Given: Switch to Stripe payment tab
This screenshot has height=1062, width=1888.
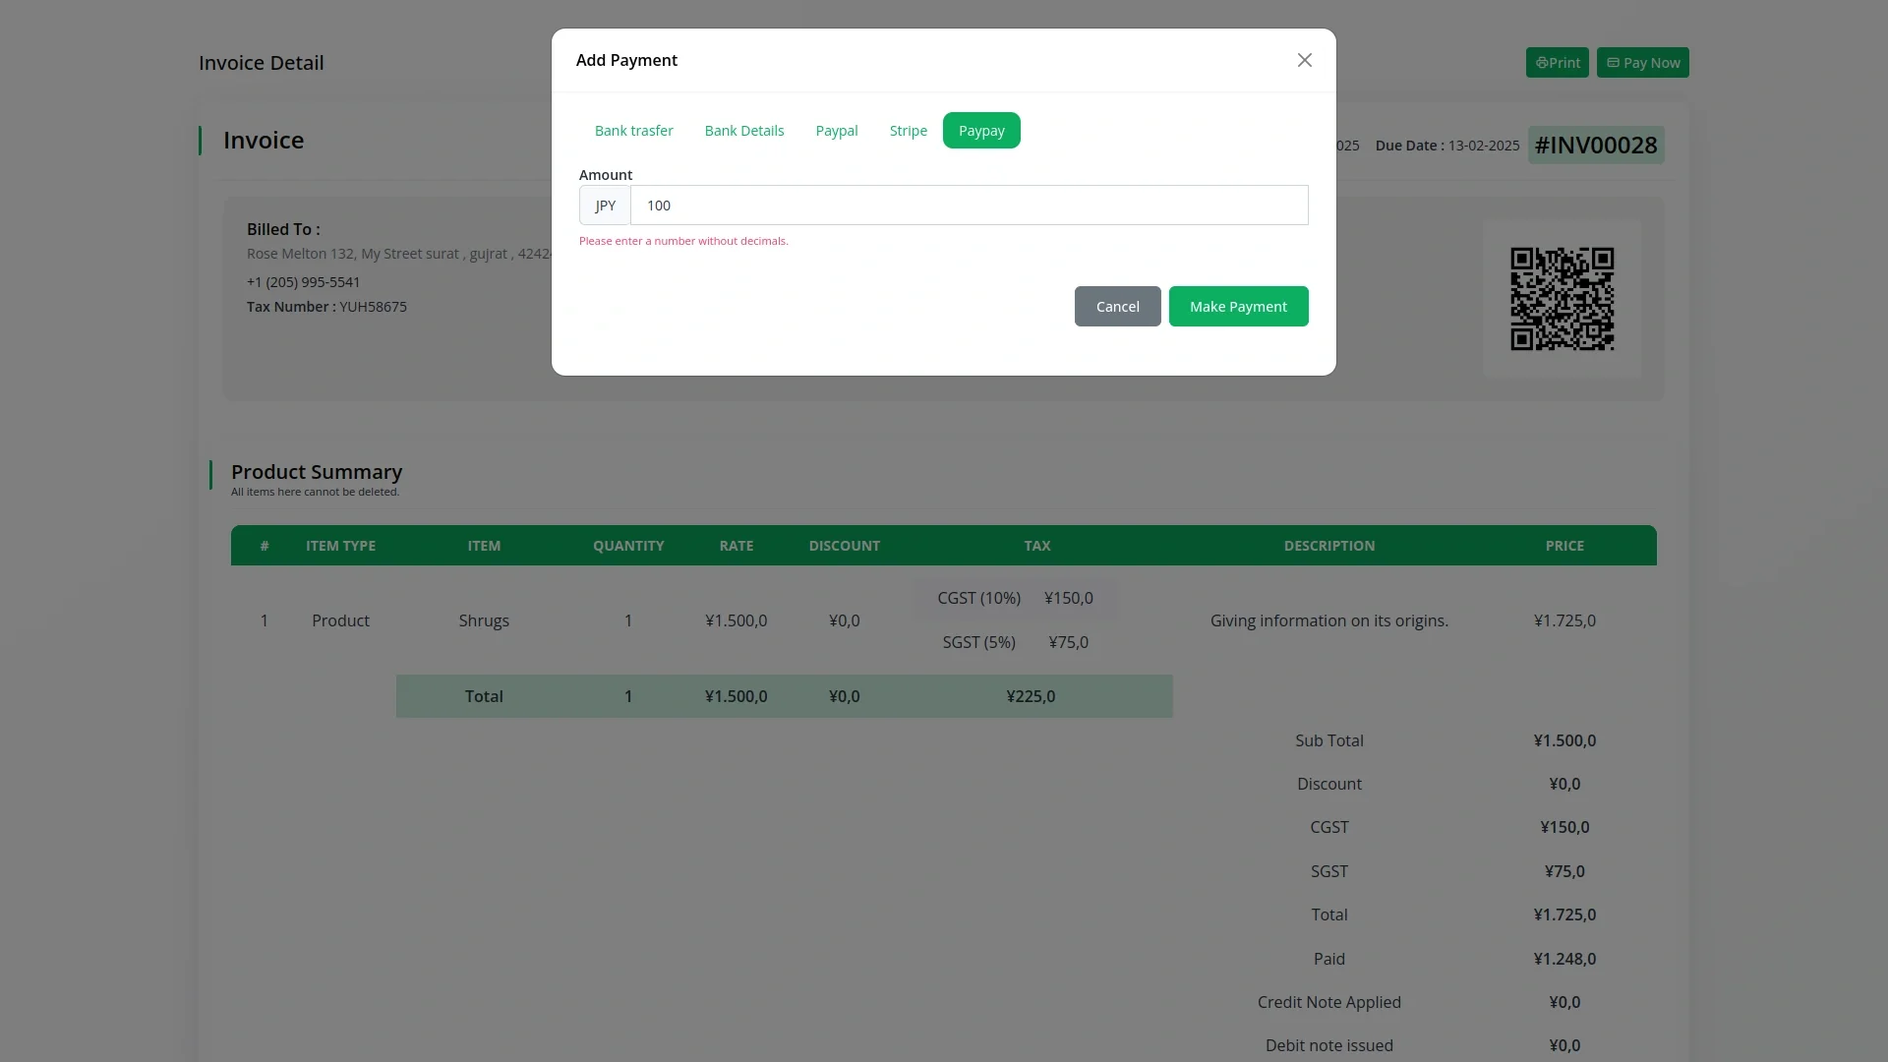Looking at the screenshot, I should click(x=908, y=131).
